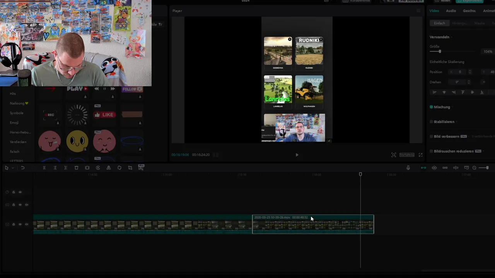Select the Hintergrund sub-tab

[460, 23]
